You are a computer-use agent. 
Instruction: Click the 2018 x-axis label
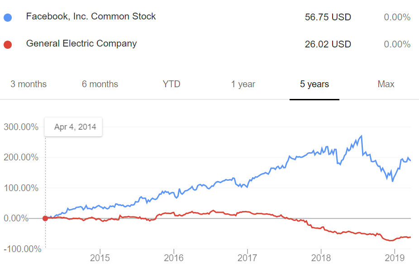tap(321, 257)
